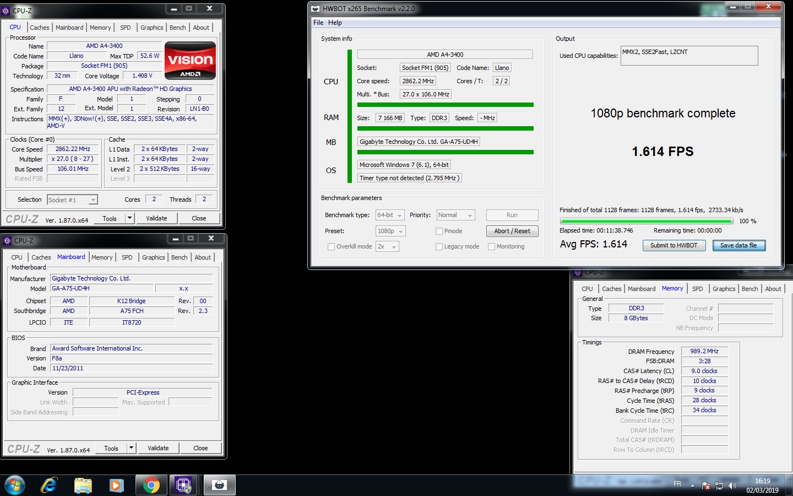Click the volume speaker tray icon
This screenshot has height=496, width=793.
click(732, 486)
